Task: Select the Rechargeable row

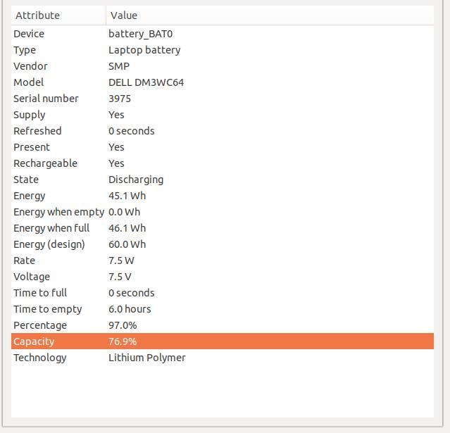Action: [x=223, y=163]
